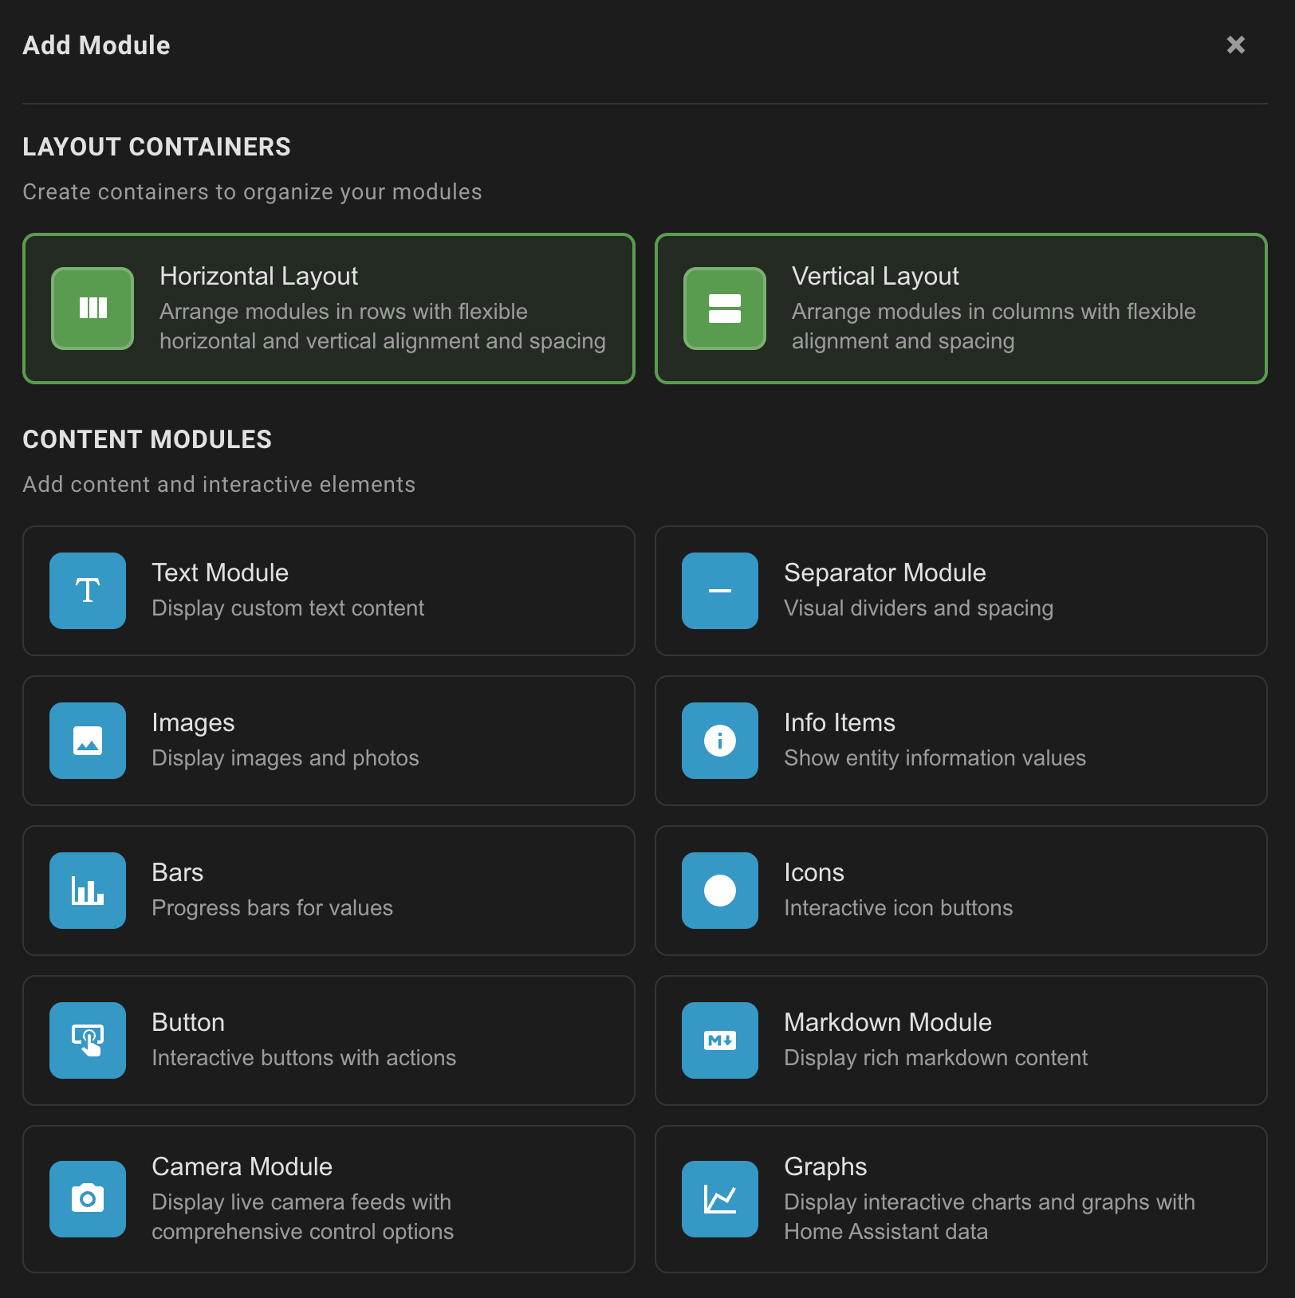The width and height of the screenshot is (1295, 1298).
Task: Click the Icons module circle icon
Action: 719,891
